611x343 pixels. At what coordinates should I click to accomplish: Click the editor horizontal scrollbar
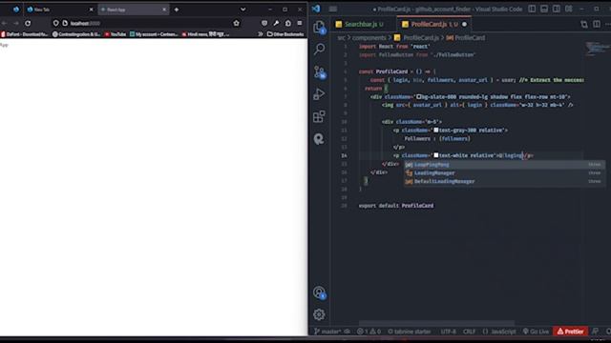coord(436,323)
